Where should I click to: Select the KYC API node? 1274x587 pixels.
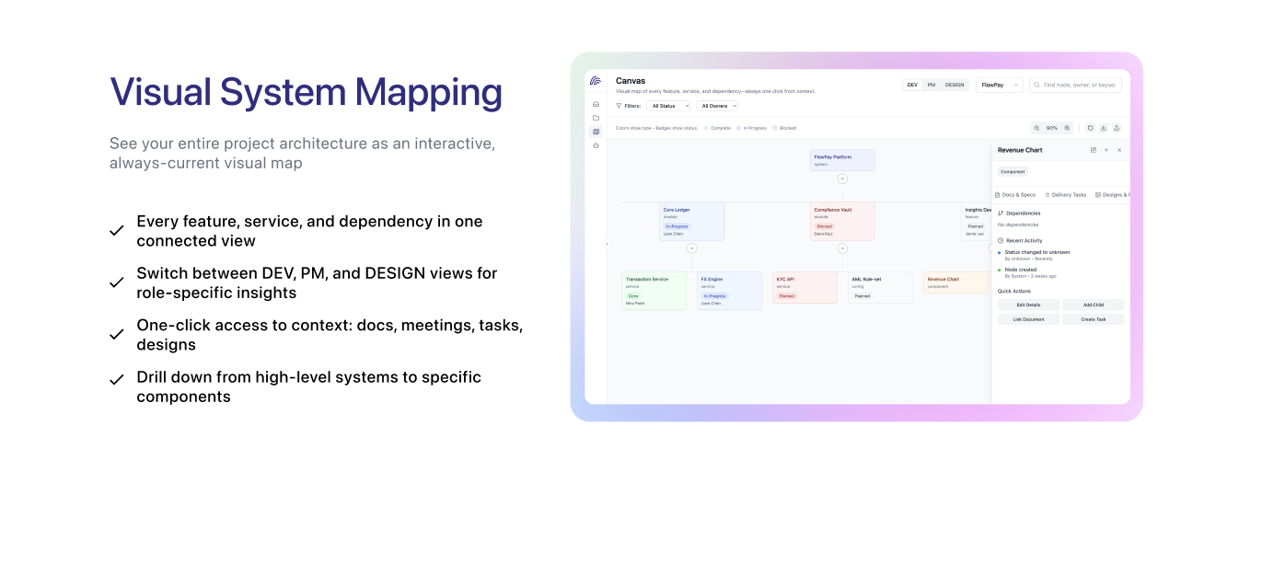(x=805, y=288)
